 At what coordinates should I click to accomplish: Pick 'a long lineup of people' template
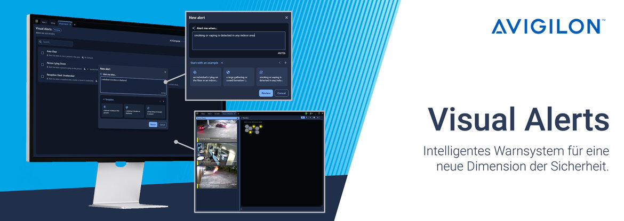[155, 113]
